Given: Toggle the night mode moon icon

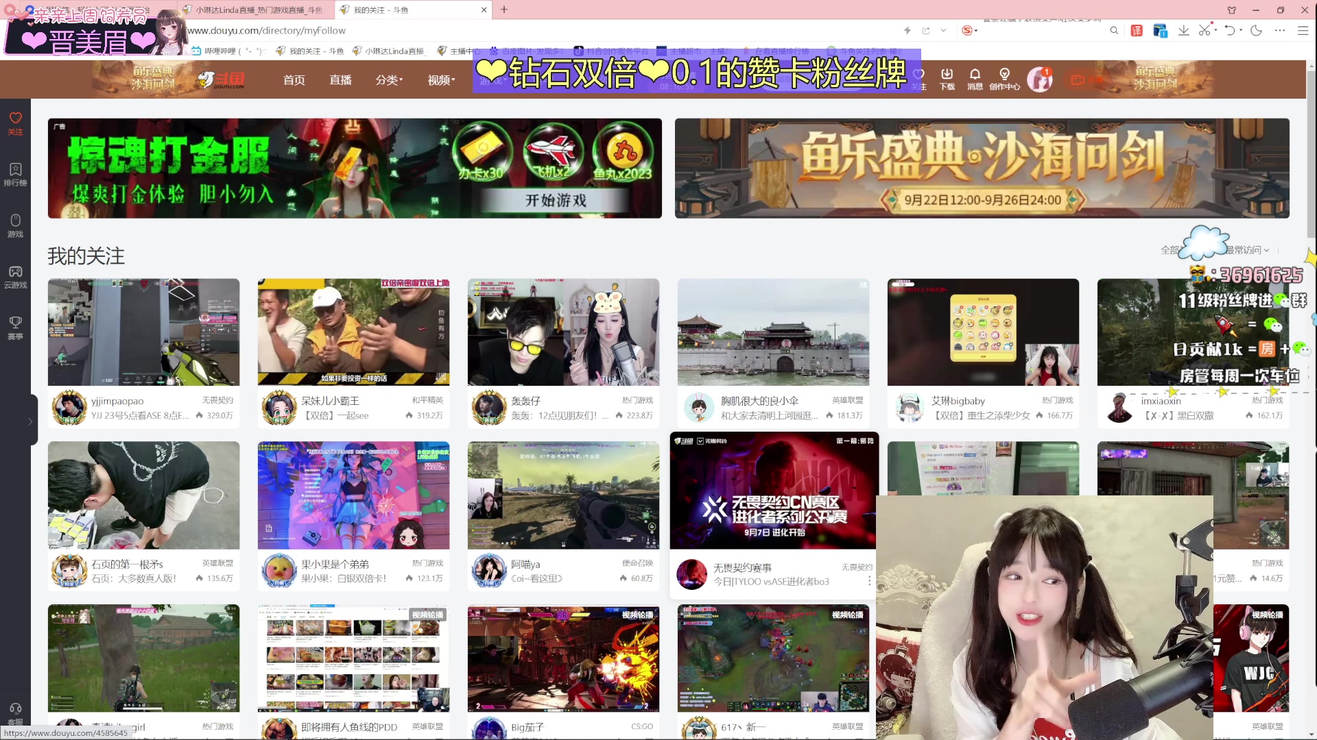Looking at the screenshot, I should pos(1256,30).
